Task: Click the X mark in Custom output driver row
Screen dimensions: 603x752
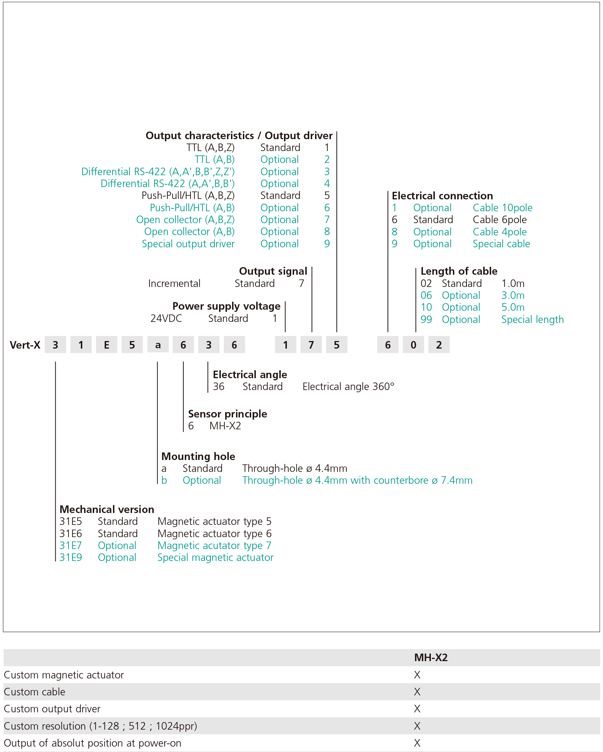Action: 417,709
